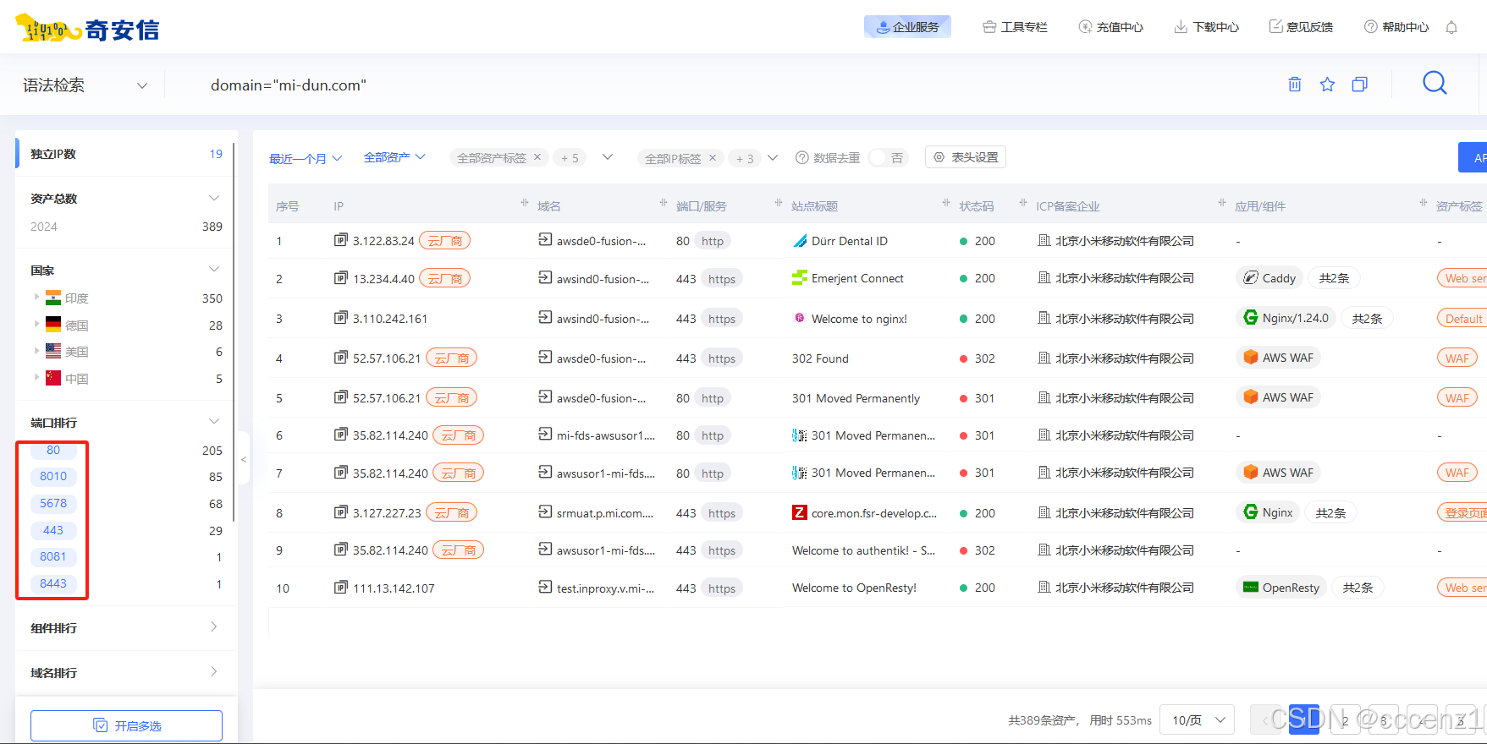Image resolution: width=1487 pixels, height=744 pixels.
Task: Open the 语法检索 search mode dropdown
Action: (x=85, y=85)
